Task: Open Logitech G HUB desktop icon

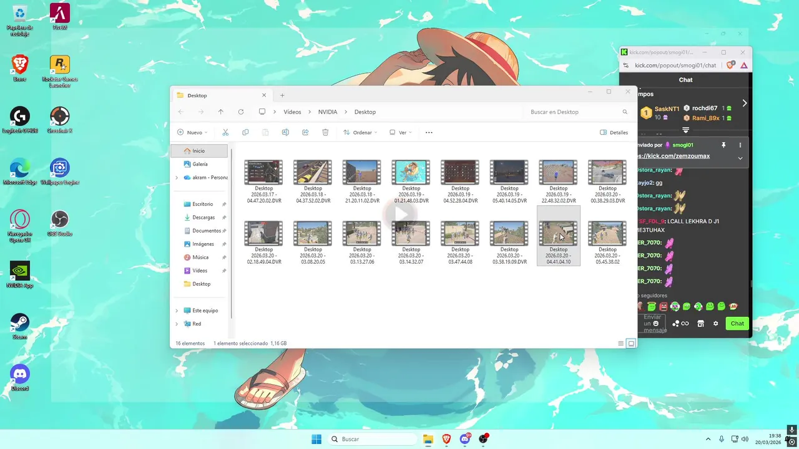Action: (20, 120)
